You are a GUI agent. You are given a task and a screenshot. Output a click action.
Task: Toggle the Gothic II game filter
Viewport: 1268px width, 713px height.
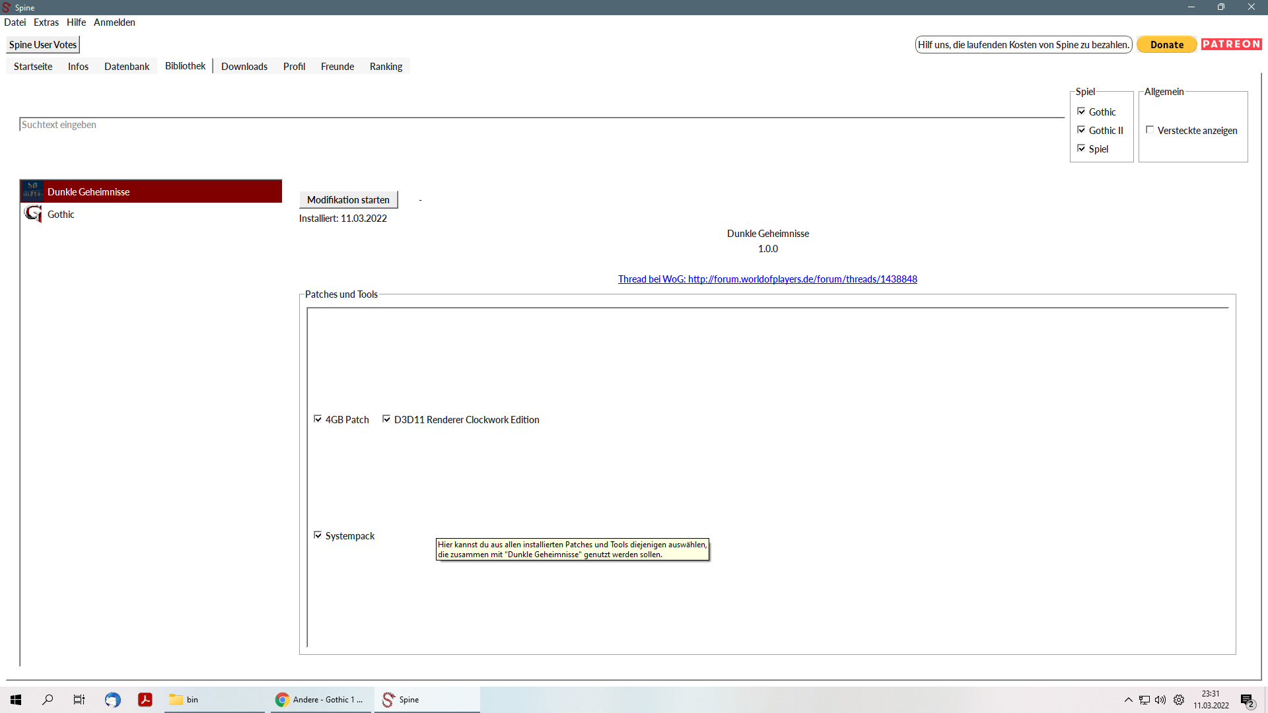(1081, 130)
